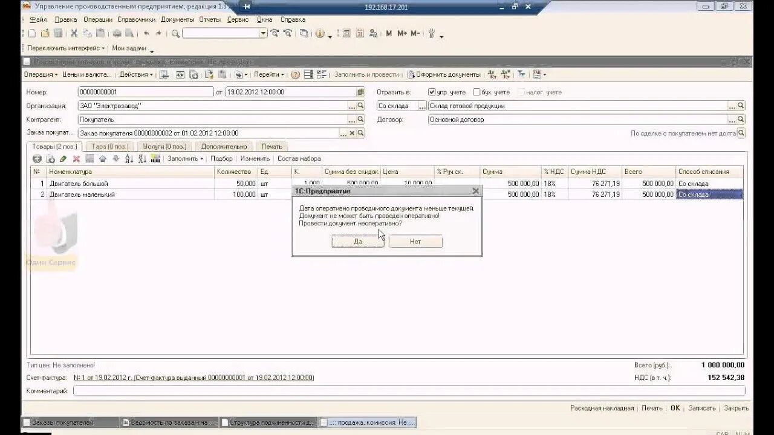Viewport: 774px width, 435px height.
Task: Click the Подбор button in table toolbar
Action: coord(221,159)
